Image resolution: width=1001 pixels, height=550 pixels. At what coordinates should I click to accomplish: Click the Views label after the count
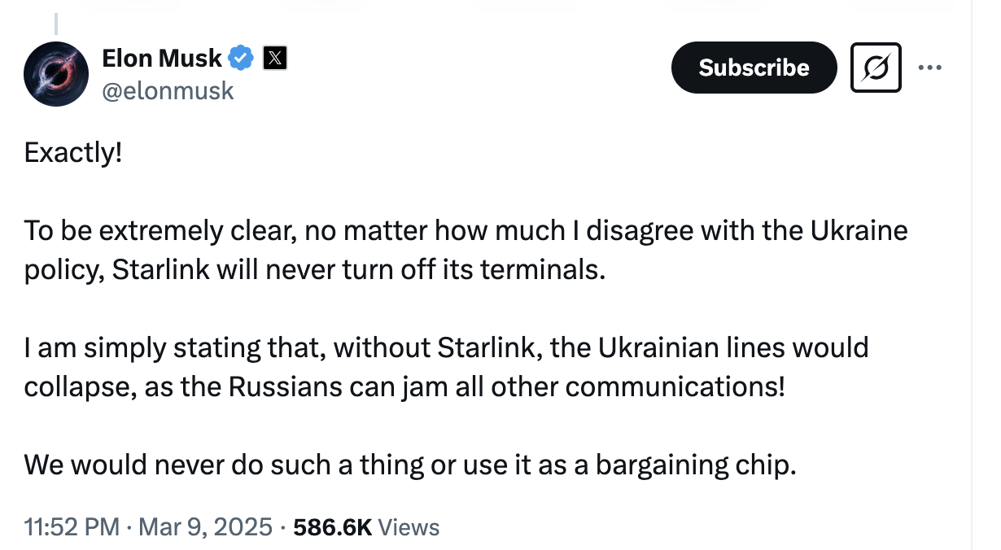coord(409,527)
